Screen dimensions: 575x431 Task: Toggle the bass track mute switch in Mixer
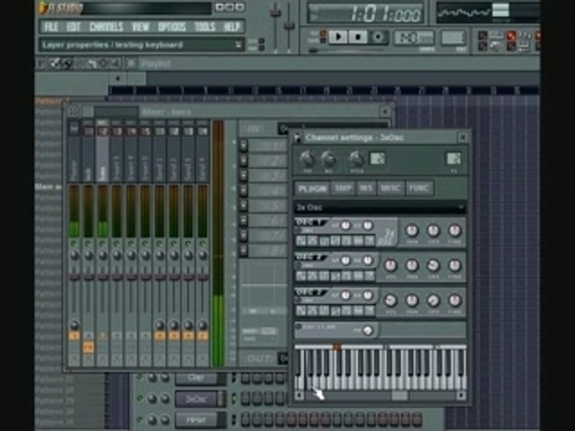102,244
